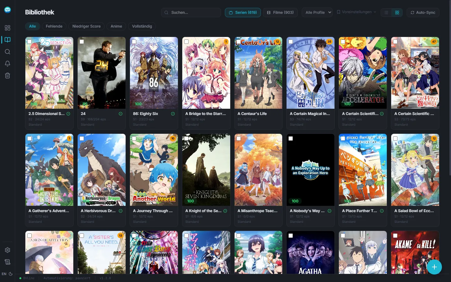The height and width of the screenshot is (282, 451).
Task: Click the green check beside A Nobody's Way ...
Action: click(x=329, y=211)
